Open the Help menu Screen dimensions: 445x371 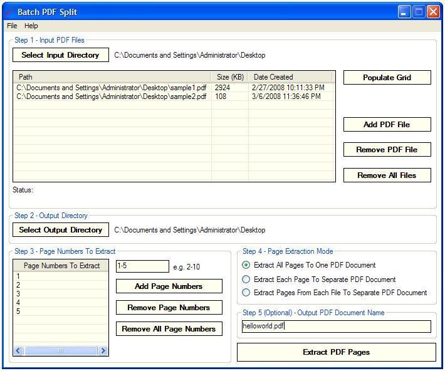click(31, 26)
